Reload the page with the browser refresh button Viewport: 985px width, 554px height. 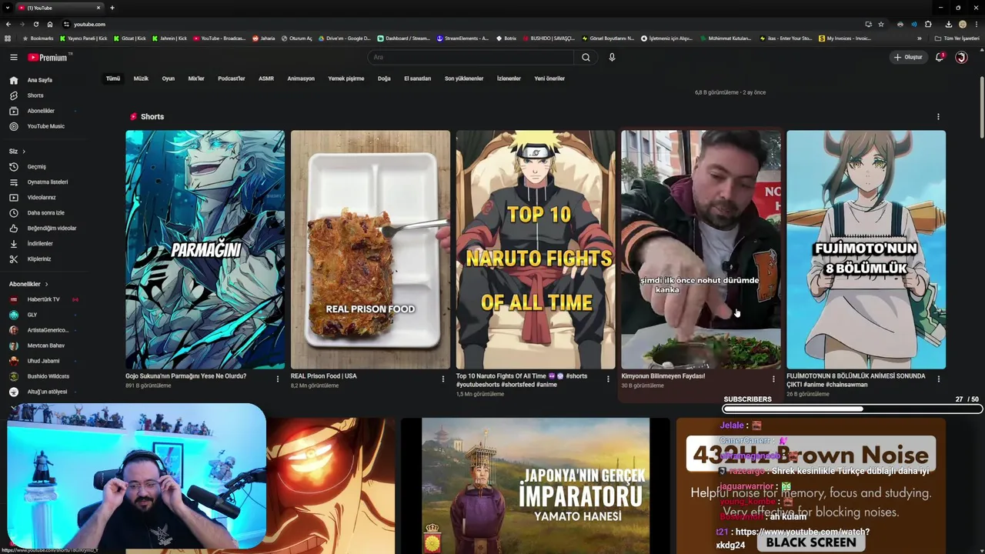(35, 24)
